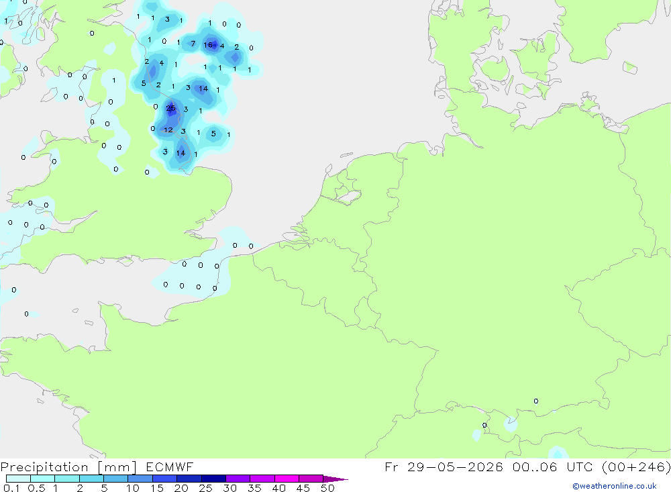Click the legend arrow tip beyond 50
The image size is (671, 492).
336,479
